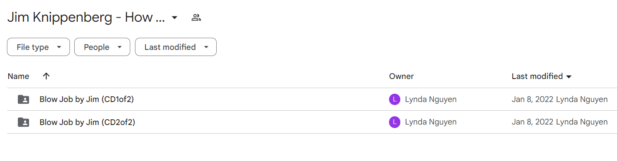
Task: Click Lynda Nguyen avatar in first row
Action: click(x=394, y=99)
